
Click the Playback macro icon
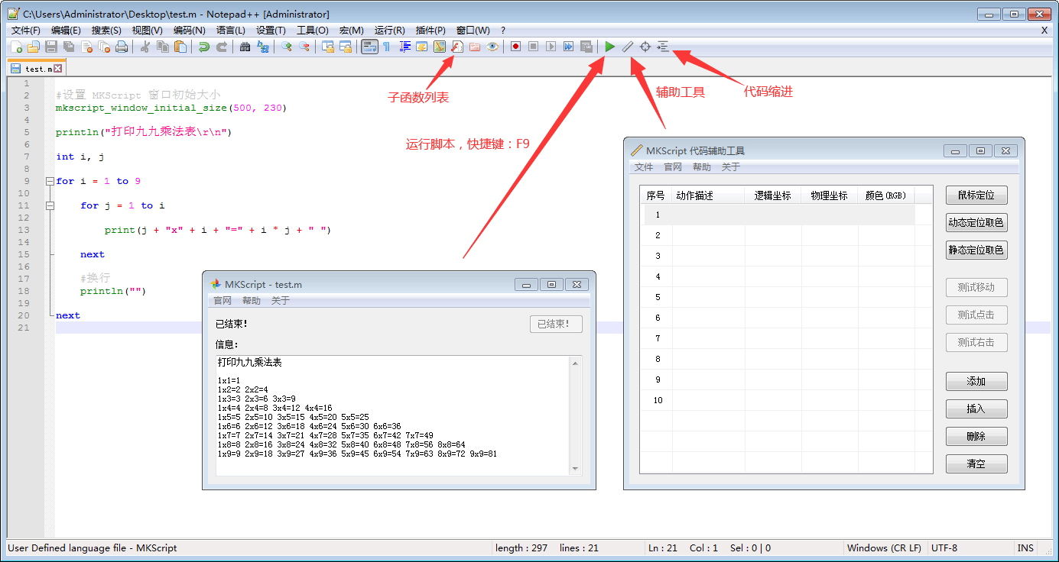click(x=551, y=47)
